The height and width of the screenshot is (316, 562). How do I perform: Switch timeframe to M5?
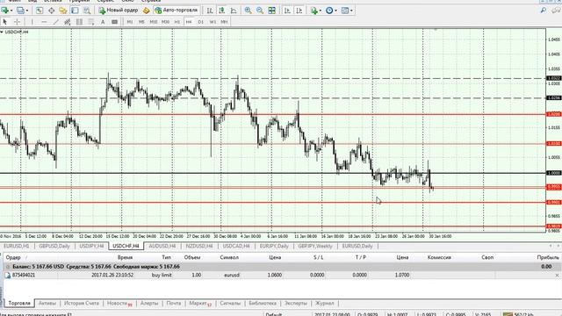(141, 22)
